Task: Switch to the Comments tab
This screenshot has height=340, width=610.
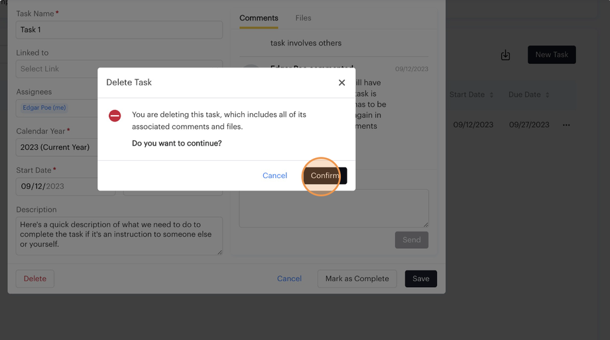Action: pos(259,18)
